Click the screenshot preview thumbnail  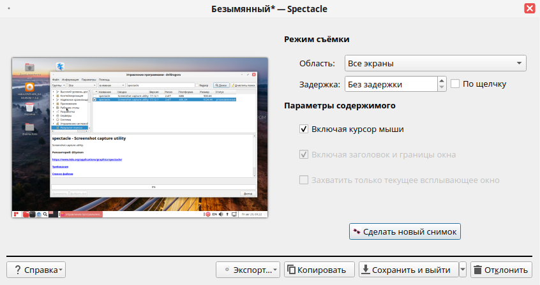(141, 138)
